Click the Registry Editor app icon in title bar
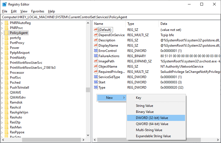The width and height of the screenshot is (221, 143). pyautogui.click(x=4, y=4)
